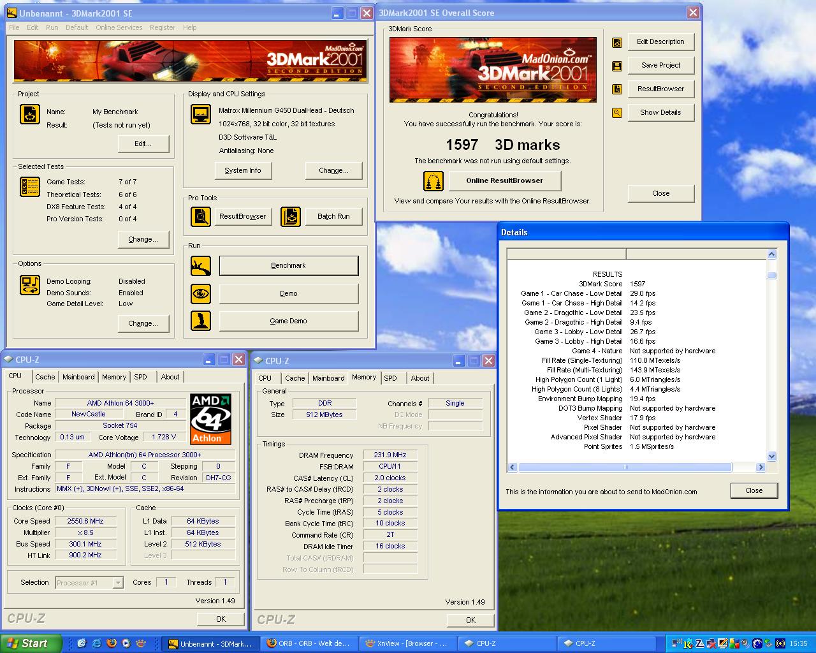Viewport: 816px width, 653px height.
Task: Click the Show Details button
Action: [660, 112]
